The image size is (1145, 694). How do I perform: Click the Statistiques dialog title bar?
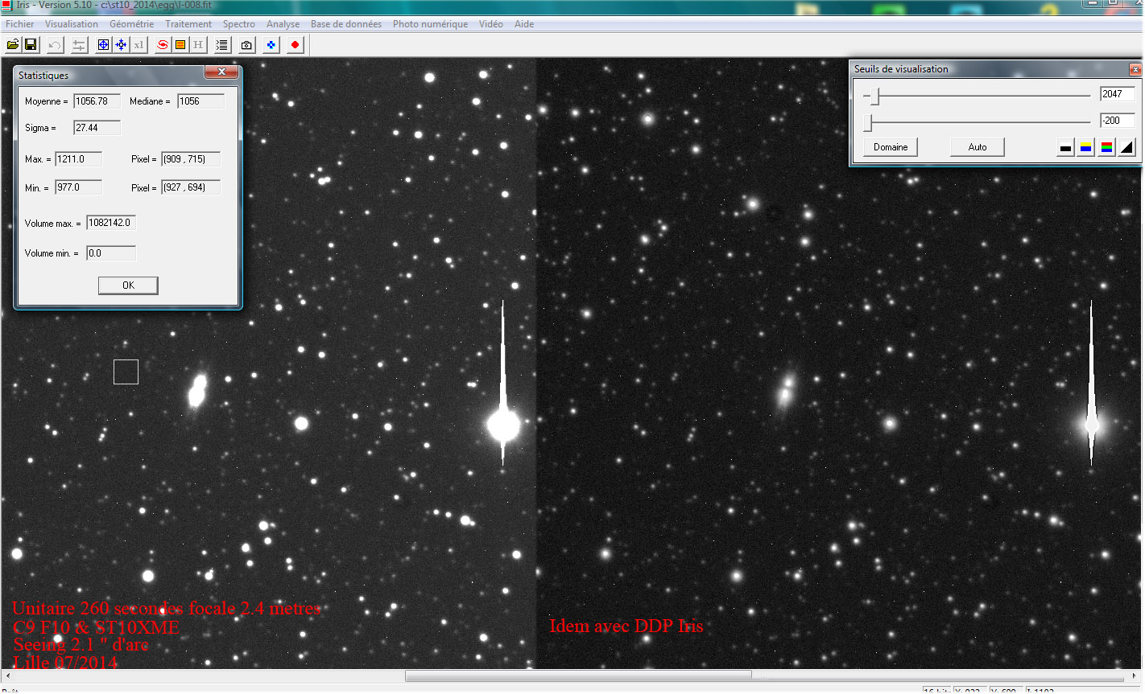[x=110, y=75]
